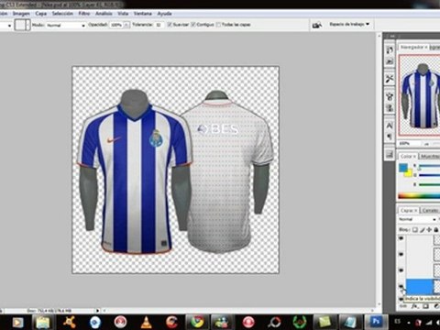Open the Paragraph panel pilcrow icon
This screenshot has width=440, height=330.
pyautogui.click(x=390, y=137)
